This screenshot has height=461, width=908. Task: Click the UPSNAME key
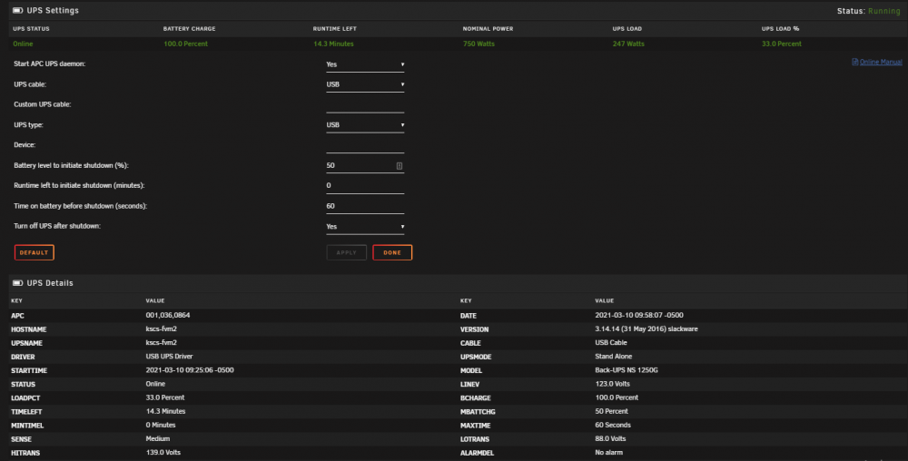tap(26, 344)
